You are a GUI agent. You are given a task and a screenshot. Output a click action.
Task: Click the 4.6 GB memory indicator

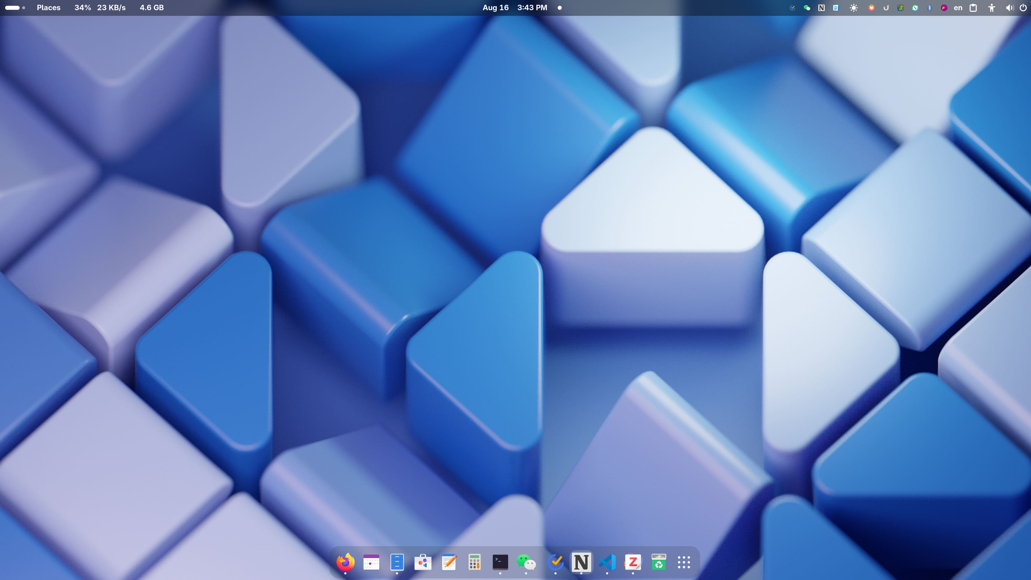click(152, 8)
